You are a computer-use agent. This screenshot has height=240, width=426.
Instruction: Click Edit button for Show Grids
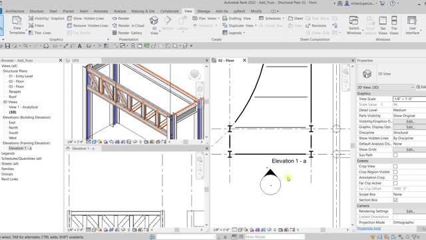coord(409,149)
